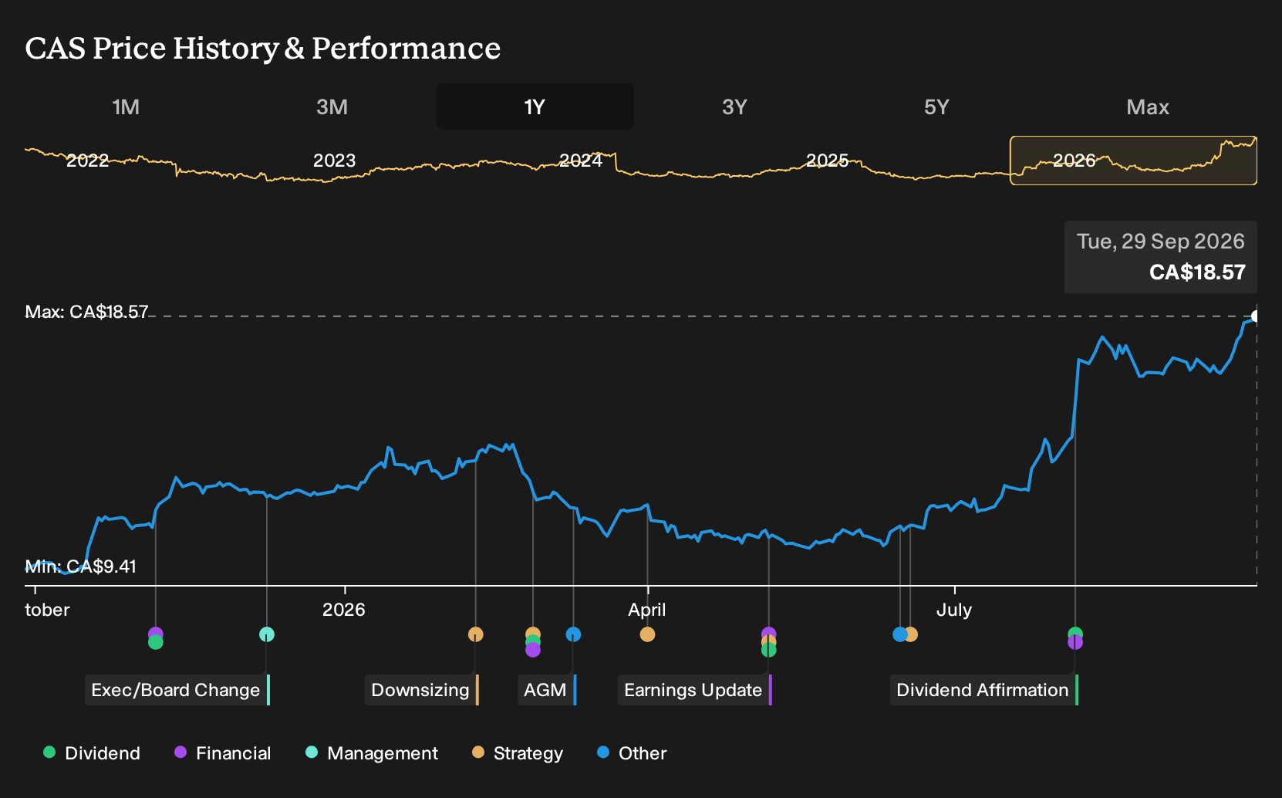Open the Dividend Affirmation event label

(x=984, y=690)
